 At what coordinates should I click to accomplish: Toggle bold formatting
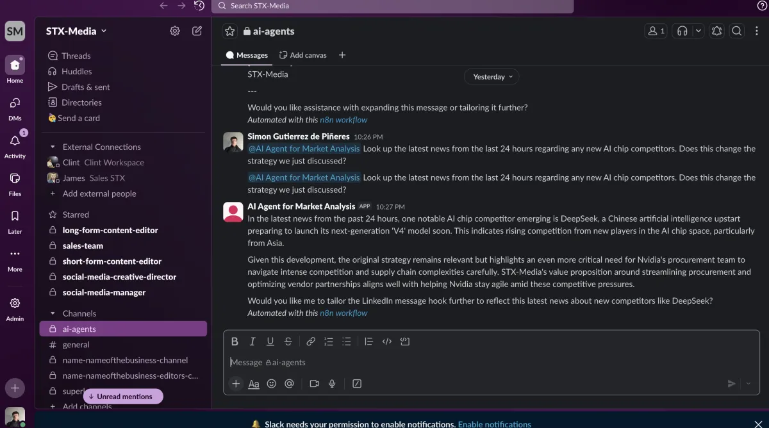click(x=235, y=342)
